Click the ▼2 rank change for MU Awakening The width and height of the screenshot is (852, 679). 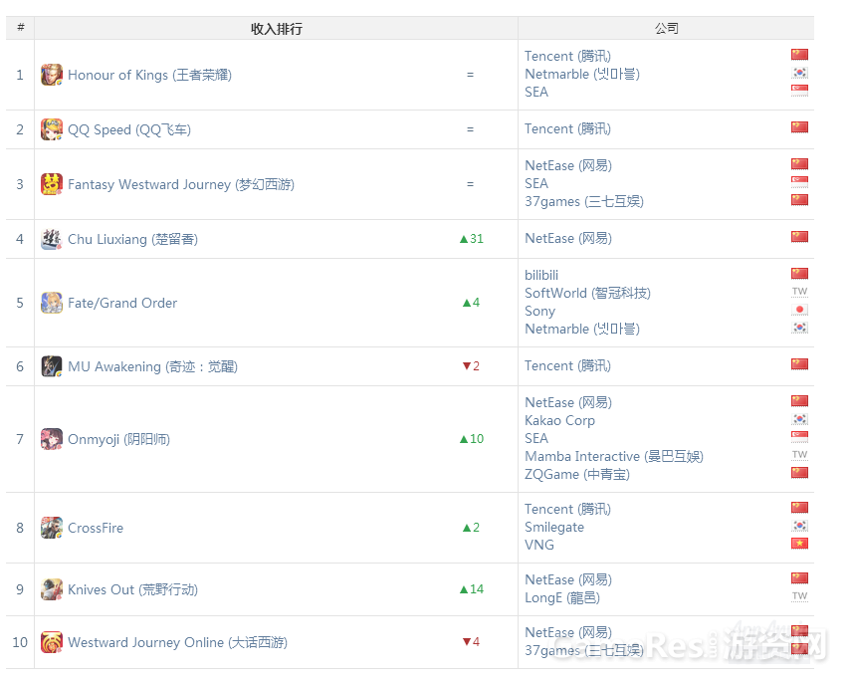point(471,365)
